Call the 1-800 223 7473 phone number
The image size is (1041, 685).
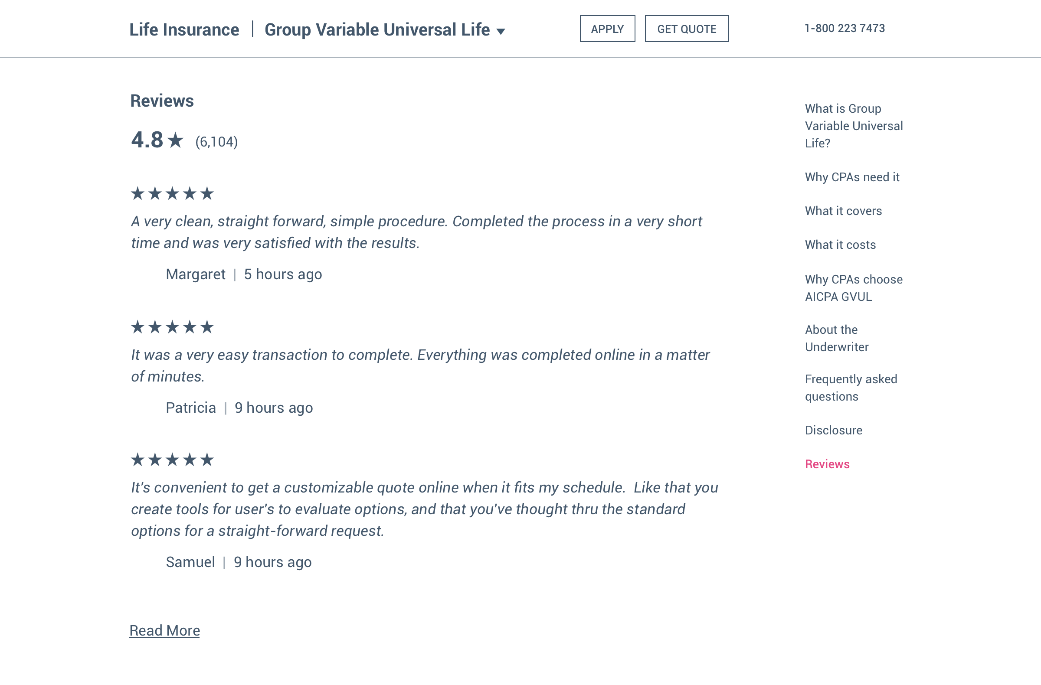pyautogui.click(x=844, y=29)
